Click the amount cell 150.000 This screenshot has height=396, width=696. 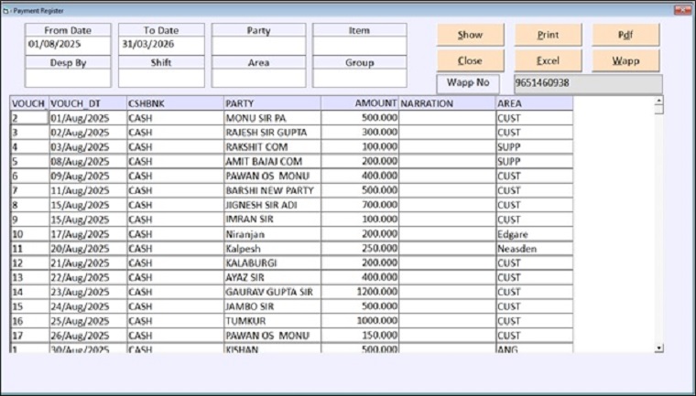[360, 336]
